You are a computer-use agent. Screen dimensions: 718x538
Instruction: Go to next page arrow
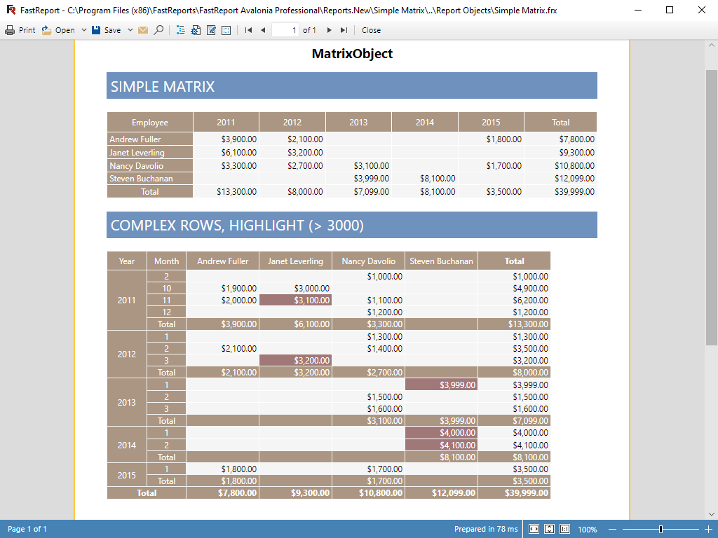tap(329, 30)
